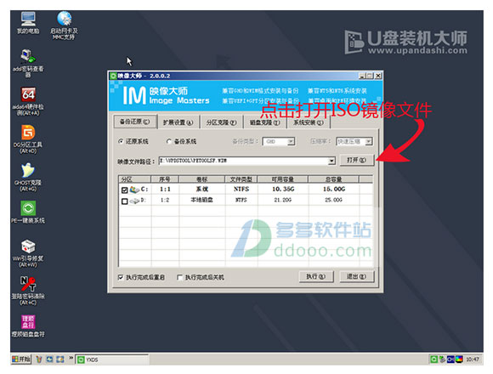Click the third quick launch icon
Screen dimensions: 493x374
click(x=60, y=359)
